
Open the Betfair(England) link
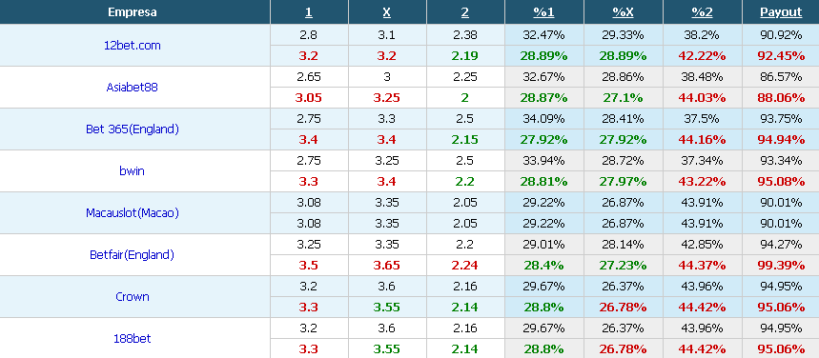pos(133,254)
